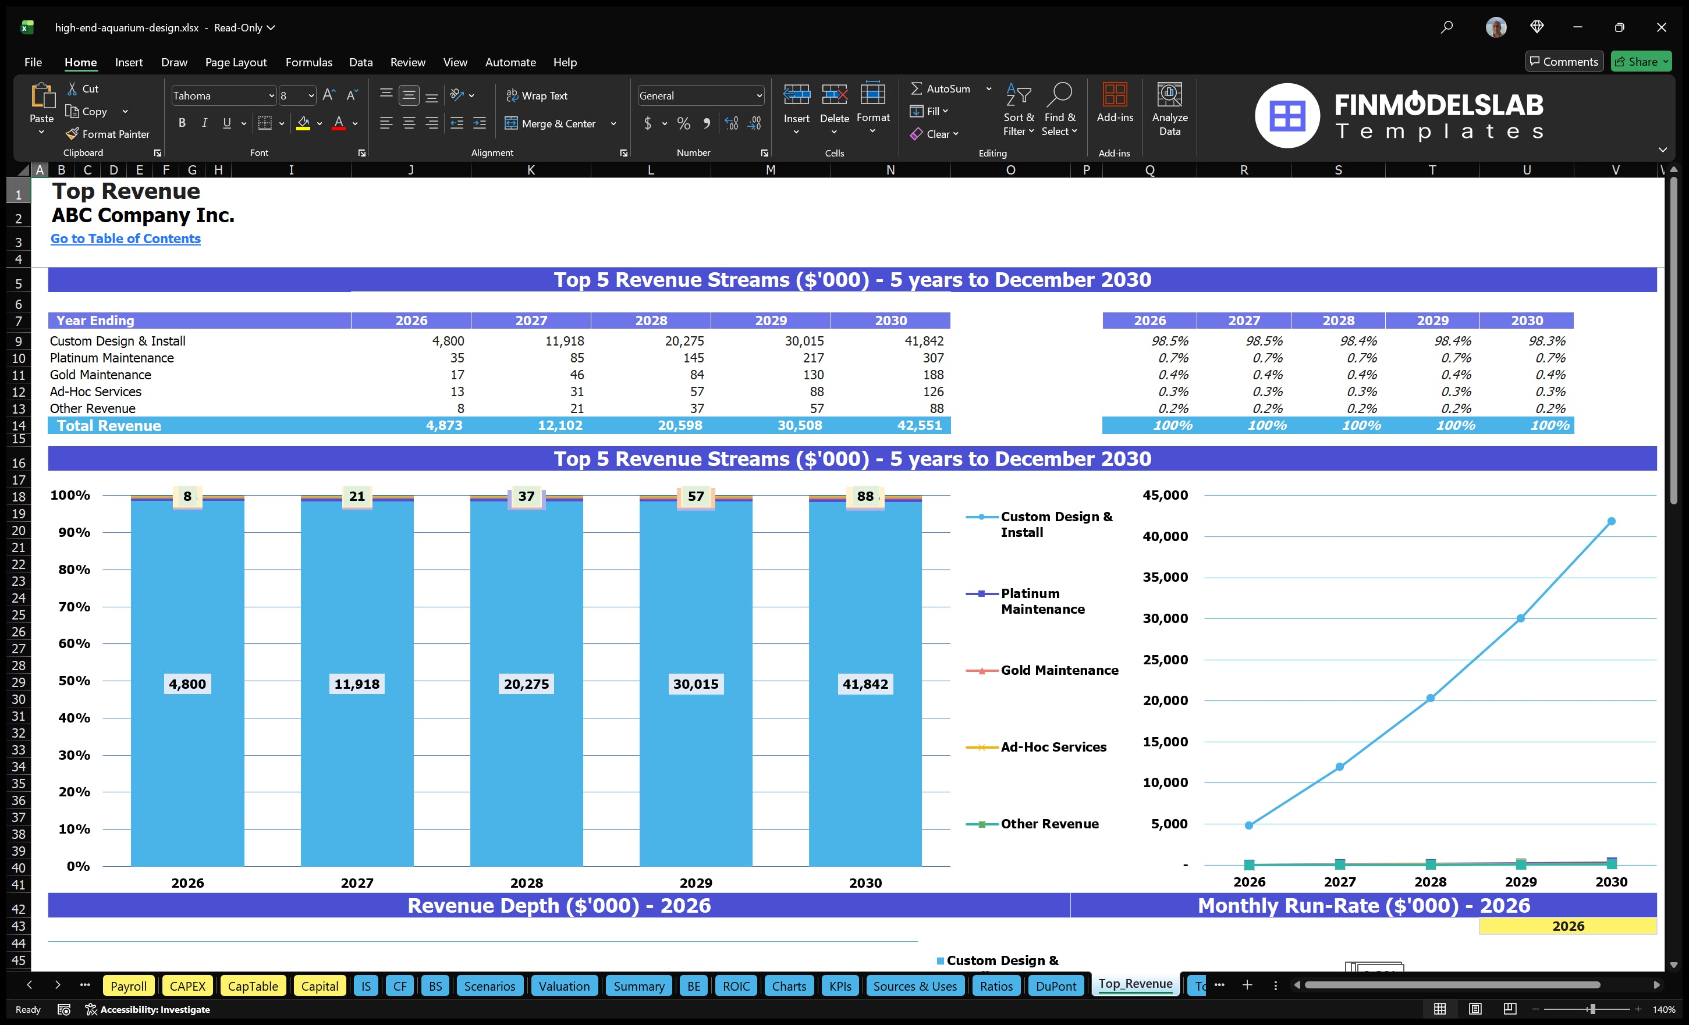Open Sort & Filter options
1689x1025 pixels.
coord(1019,109)
